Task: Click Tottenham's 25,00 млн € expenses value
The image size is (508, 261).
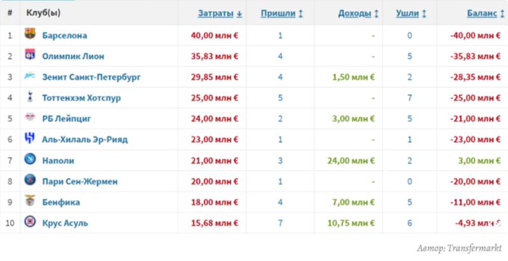Action: (x=215, y=98)
